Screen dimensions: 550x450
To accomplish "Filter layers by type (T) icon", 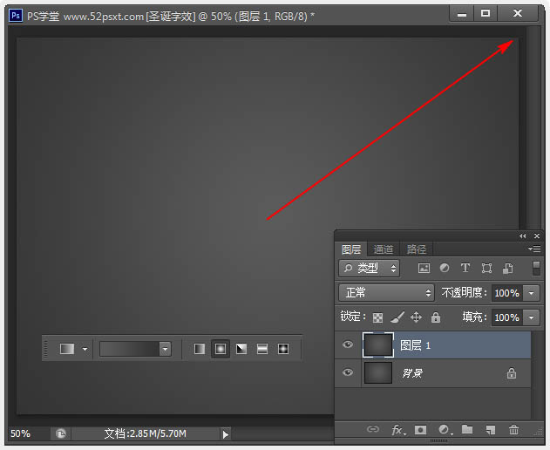I will point(465,269).
